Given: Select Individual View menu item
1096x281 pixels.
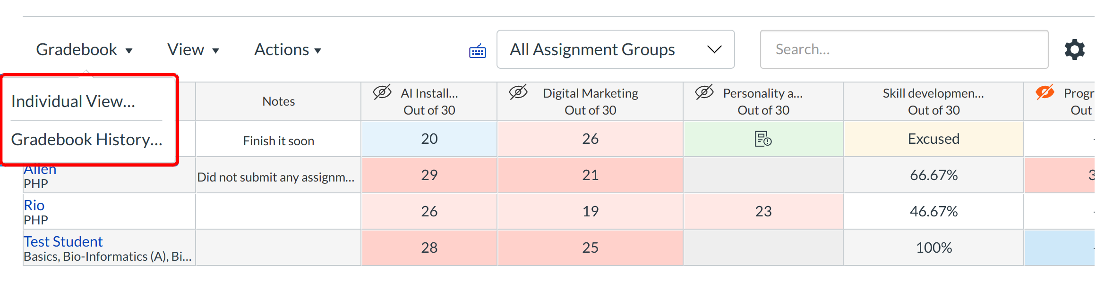Looking at the screenshot, I should 73,101.
